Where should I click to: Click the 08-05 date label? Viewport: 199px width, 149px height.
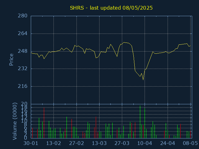click(190, 143)
